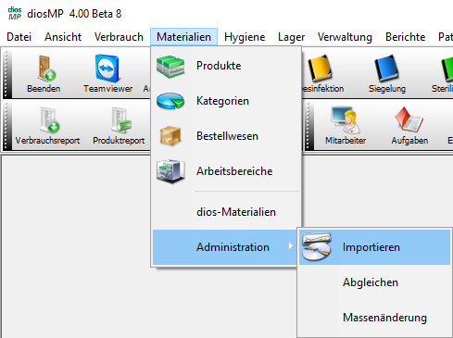Open the Verwaltung menu
This screenshot has width=453, height=338.
click(345, 37)
